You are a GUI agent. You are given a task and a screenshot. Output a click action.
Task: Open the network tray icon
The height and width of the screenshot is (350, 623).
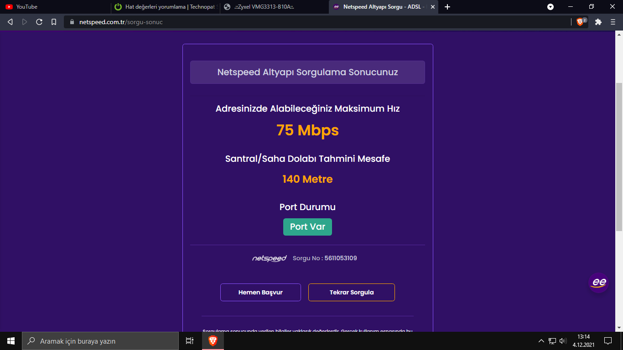tap(552, 341)
